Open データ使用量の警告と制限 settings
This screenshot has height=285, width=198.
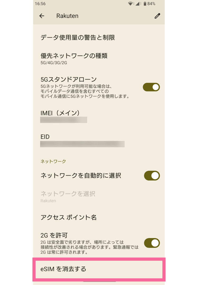point(78,37)
